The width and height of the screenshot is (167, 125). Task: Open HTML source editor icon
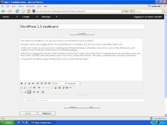coord(70,88)
